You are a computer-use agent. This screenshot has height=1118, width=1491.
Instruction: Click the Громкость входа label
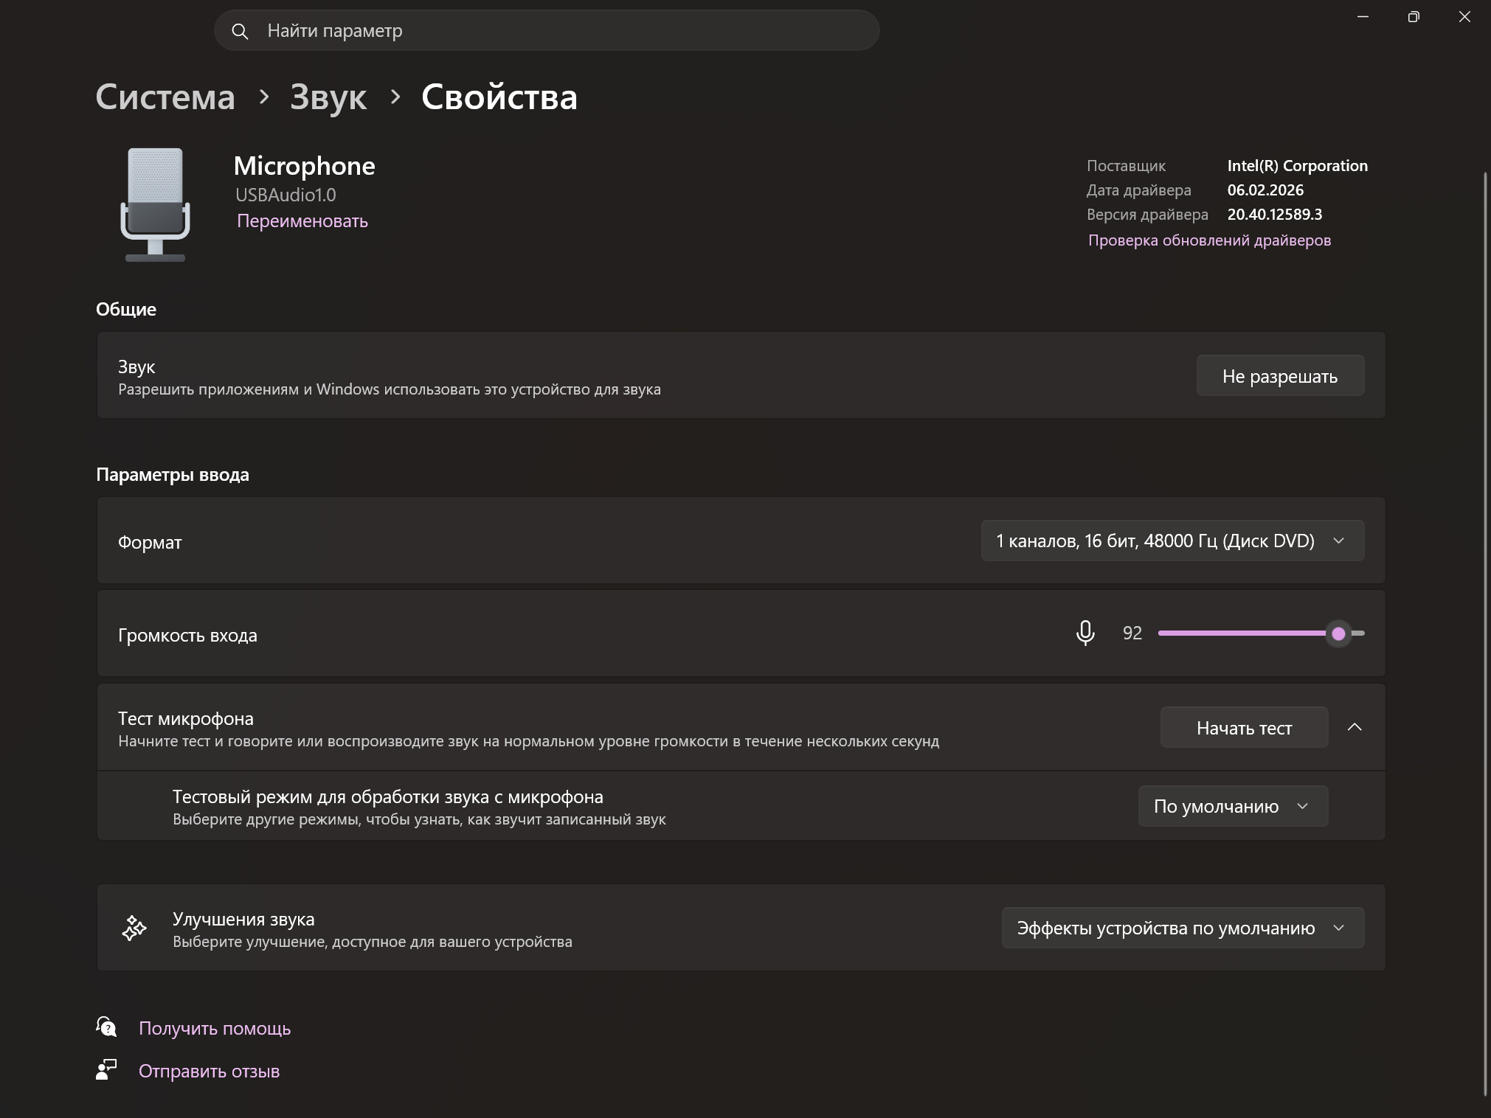tap(187, 635)
